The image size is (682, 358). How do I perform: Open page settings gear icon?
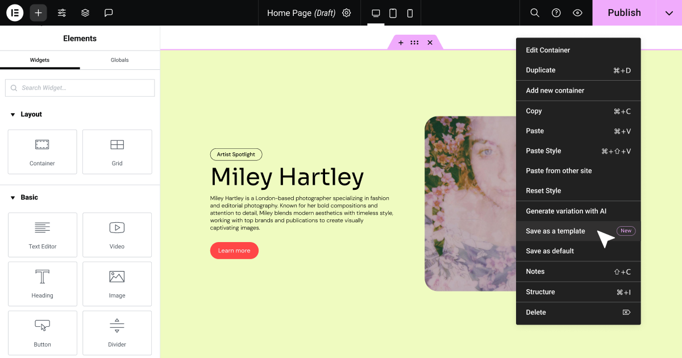[x=347, y=13]
